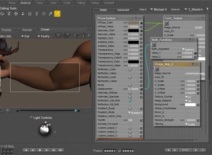Open the FireFly renderer dropdown
The height and width of the screenshot is (155, 212).
point(43,36)
